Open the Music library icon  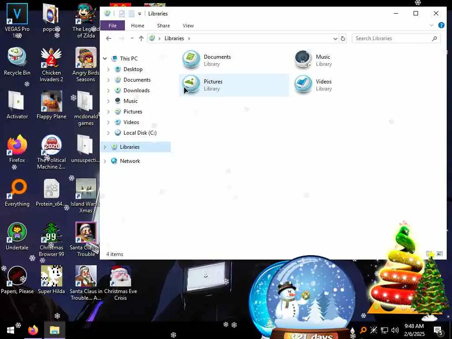(303, 60)
